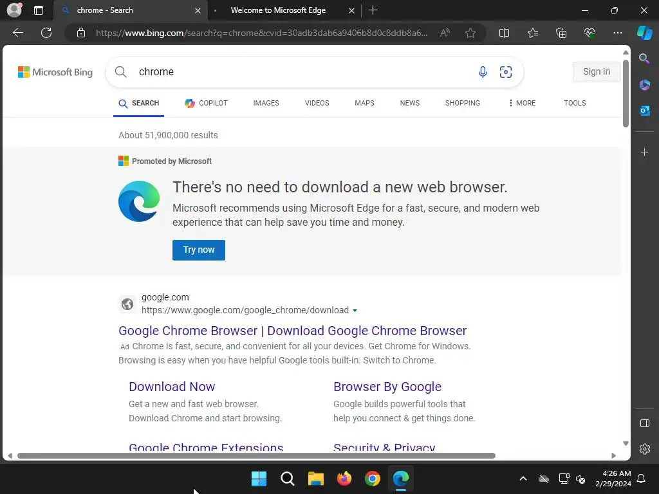Open the Collections icon
Viewport: 659px width, 494px height.
[561, 33]
